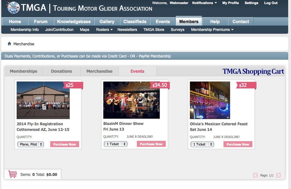
Task: Click the TMGA logo icon
Action: pos(14,8)
